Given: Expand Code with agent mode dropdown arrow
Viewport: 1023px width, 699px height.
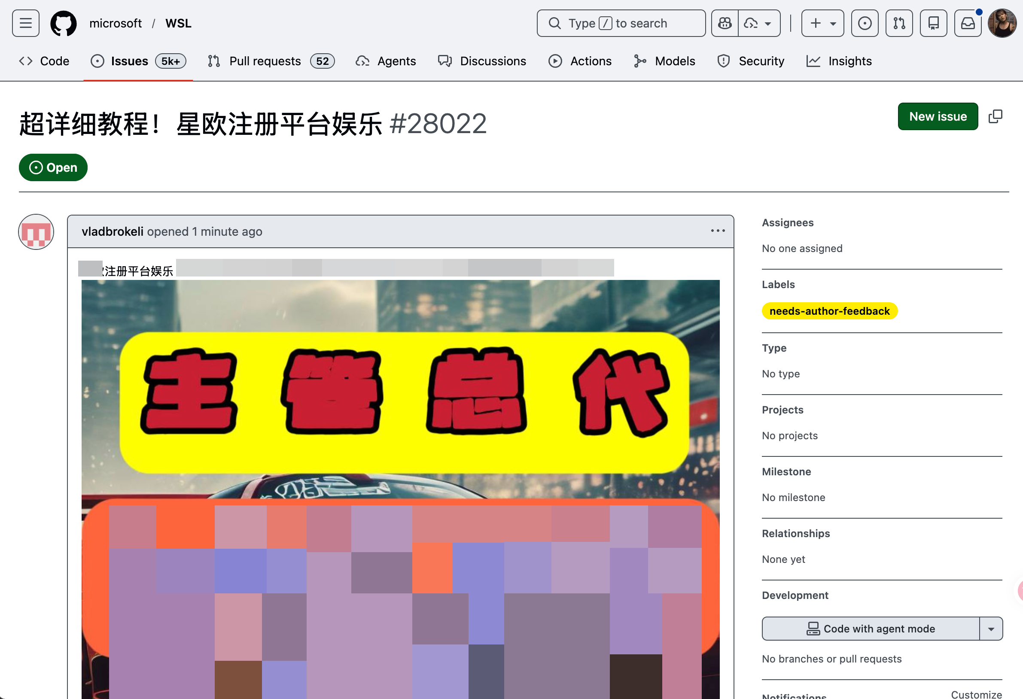Looking at the screenshot, I should tap(991, 629).
